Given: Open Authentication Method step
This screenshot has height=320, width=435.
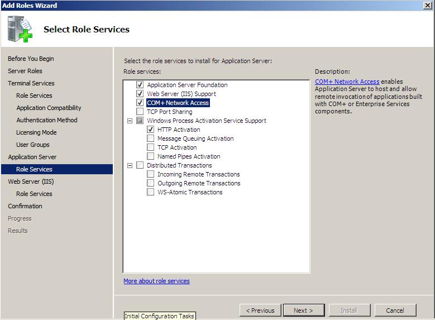Looking at the screenshot, I should [x=46, y=120].
